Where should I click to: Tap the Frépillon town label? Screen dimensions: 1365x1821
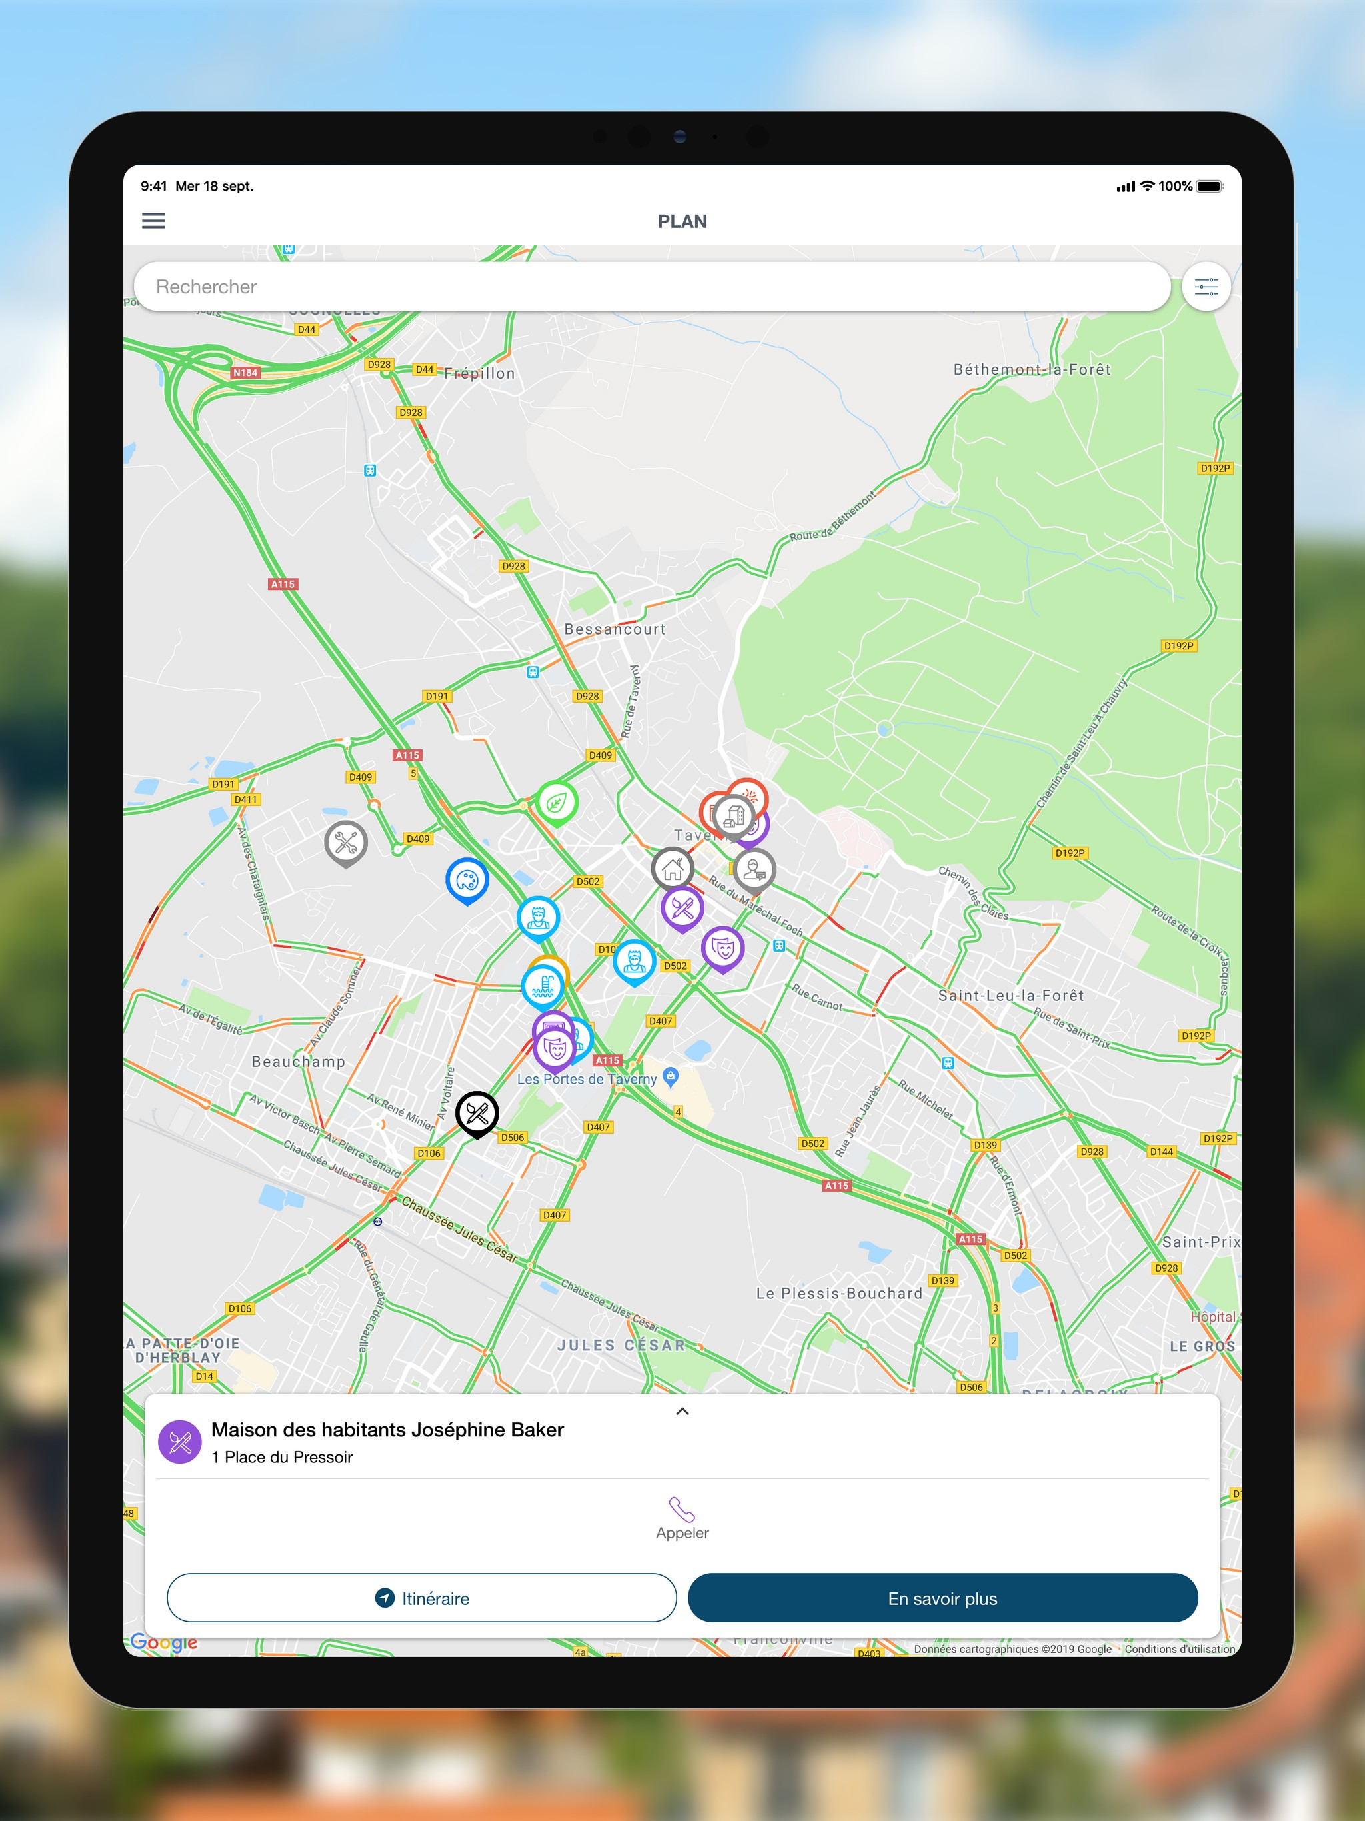479,373
